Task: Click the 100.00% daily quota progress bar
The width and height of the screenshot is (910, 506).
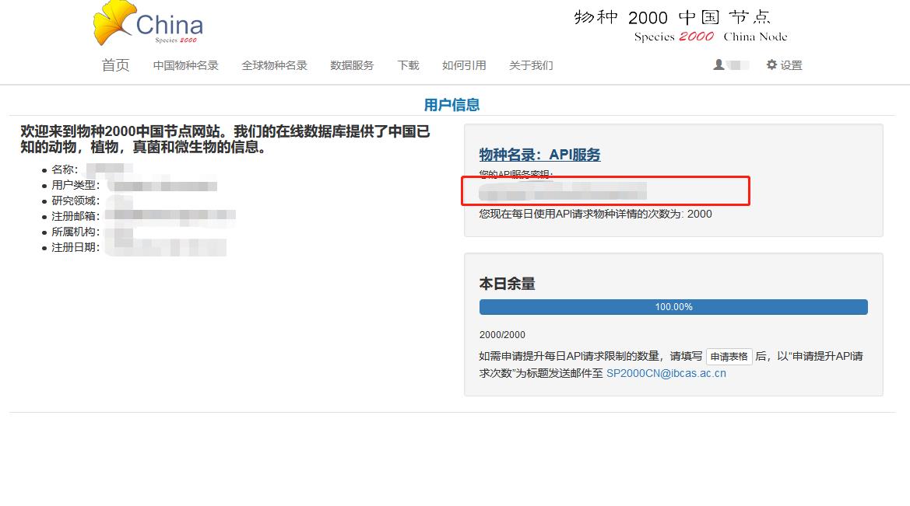Action: tap(673, 307)
